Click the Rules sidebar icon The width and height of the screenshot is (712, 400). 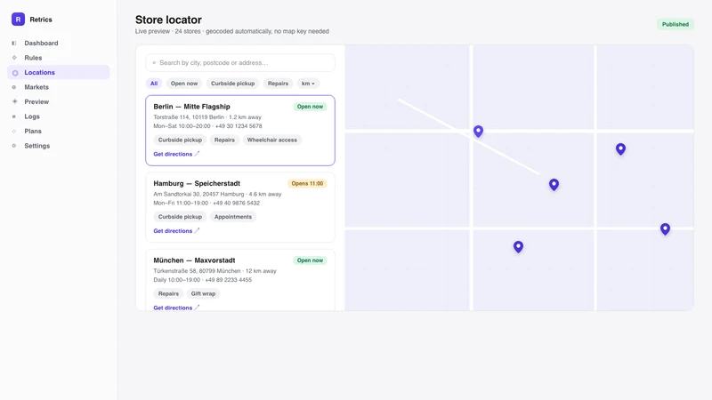tap(14, 58)
